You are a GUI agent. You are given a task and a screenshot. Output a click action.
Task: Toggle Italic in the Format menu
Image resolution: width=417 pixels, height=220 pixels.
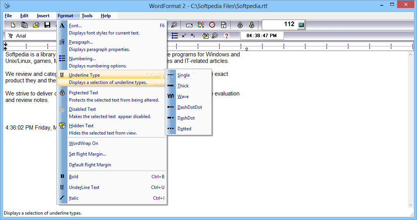pyautogui.click(x=112, y=198)
